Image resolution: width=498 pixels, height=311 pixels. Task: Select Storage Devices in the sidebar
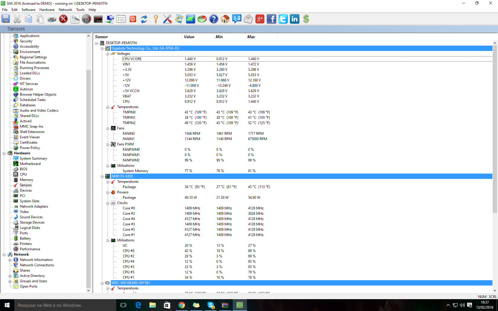[x=32, y=222]
